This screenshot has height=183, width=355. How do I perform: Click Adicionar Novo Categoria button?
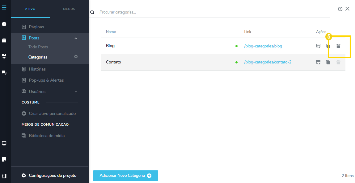click(125, 176)
